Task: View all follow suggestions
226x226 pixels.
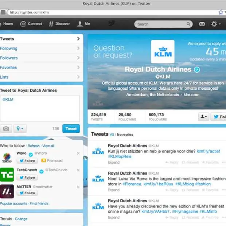Action: click(x=48, y=146)
